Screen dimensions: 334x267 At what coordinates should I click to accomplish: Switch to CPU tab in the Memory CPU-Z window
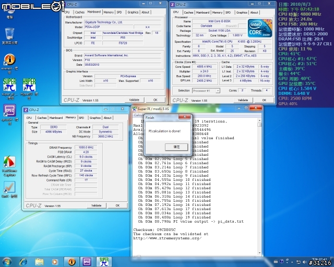click(x=29, y=118)
